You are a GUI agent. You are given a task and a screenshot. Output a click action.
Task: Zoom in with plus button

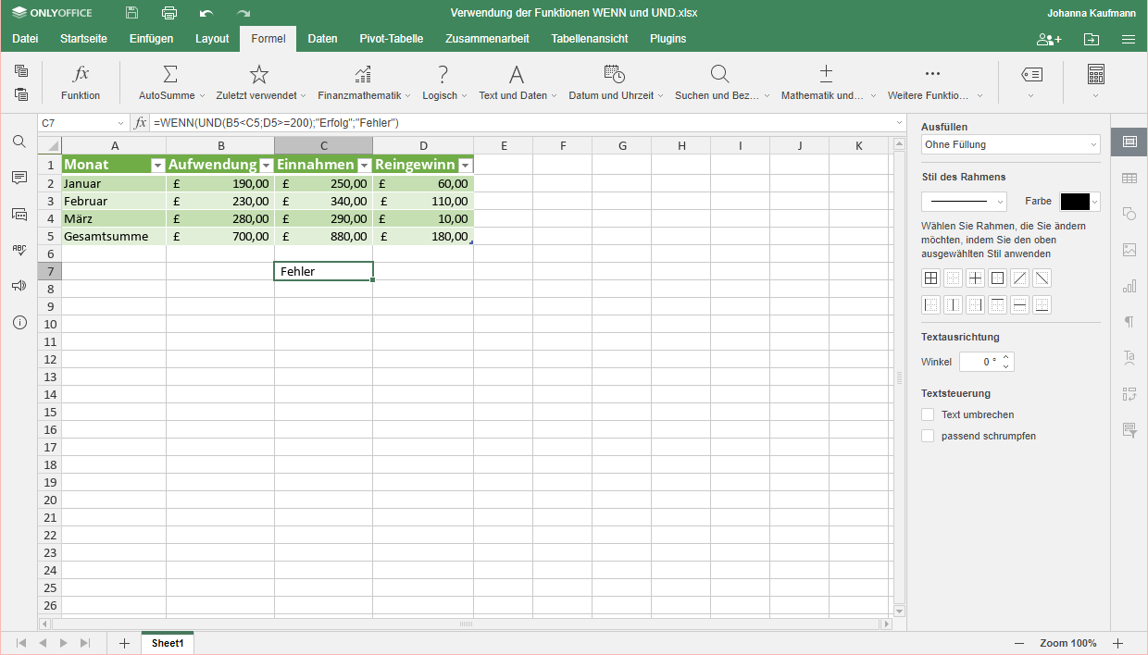(x=1117, y=643)
